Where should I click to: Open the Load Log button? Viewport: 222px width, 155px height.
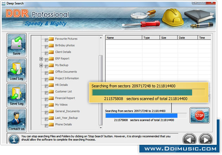17,70
